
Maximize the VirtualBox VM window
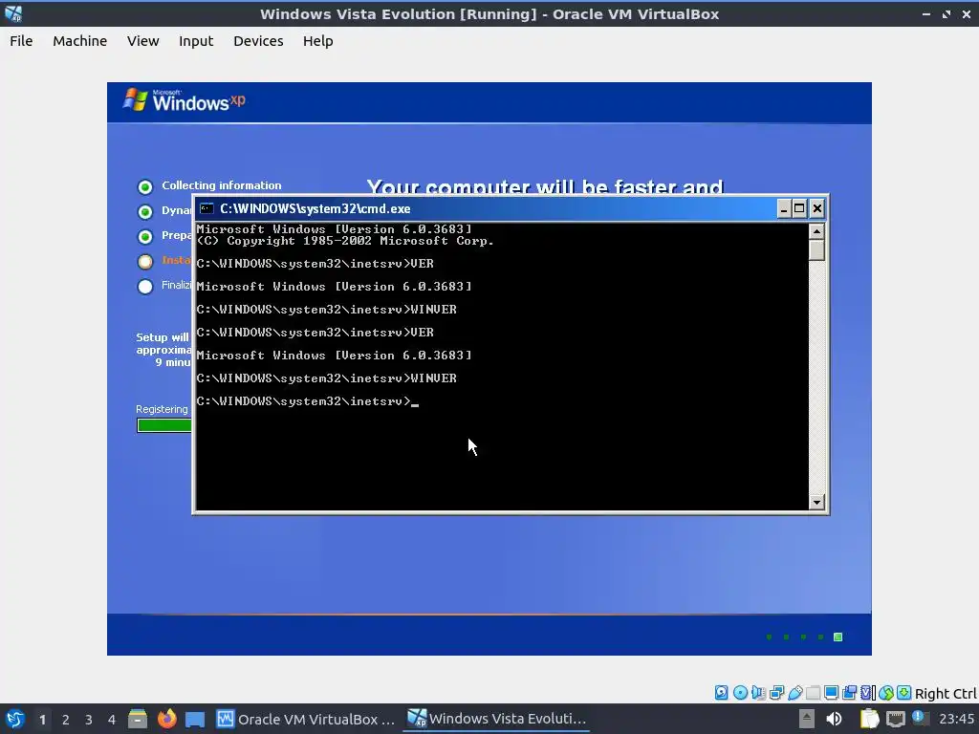click(946, 13)
